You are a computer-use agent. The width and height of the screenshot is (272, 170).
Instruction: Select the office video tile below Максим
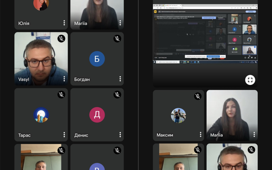pos(178,157)
